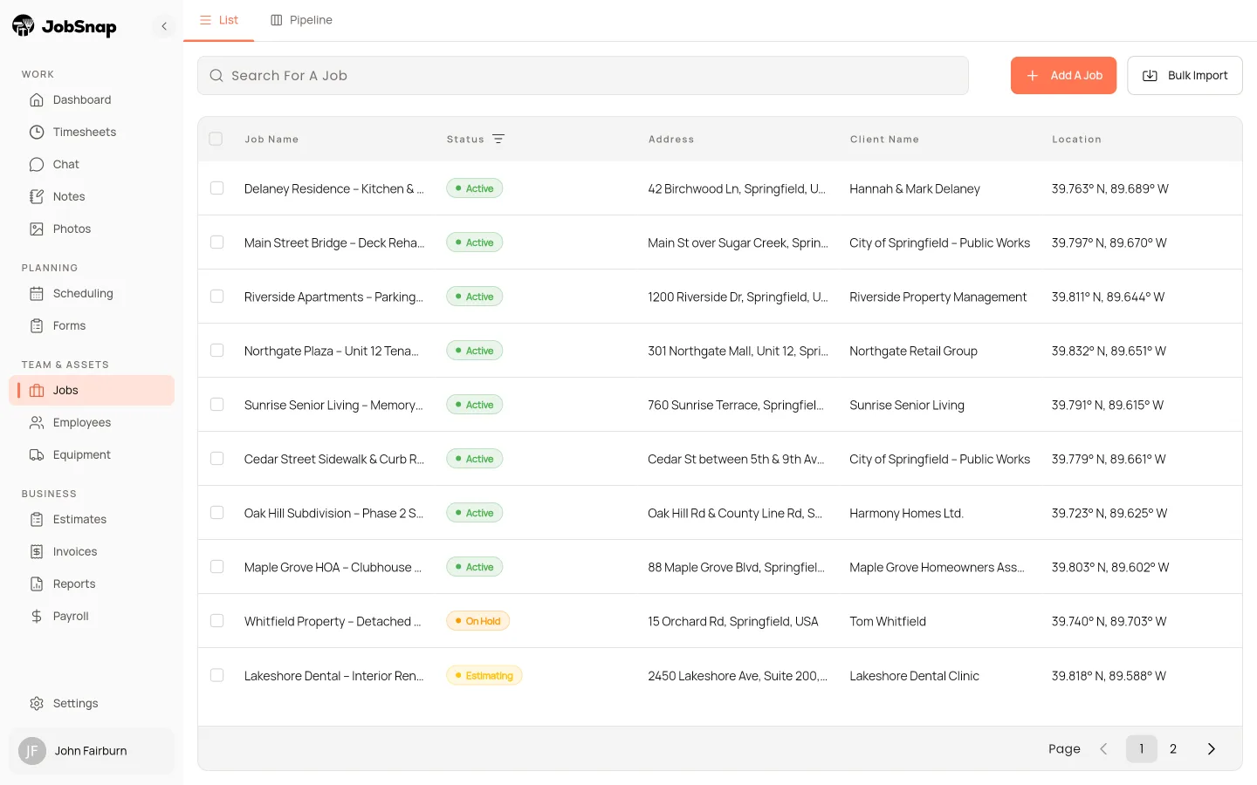
Task: Collapse the sidebar with the chevron button
Action: [164, 26]
